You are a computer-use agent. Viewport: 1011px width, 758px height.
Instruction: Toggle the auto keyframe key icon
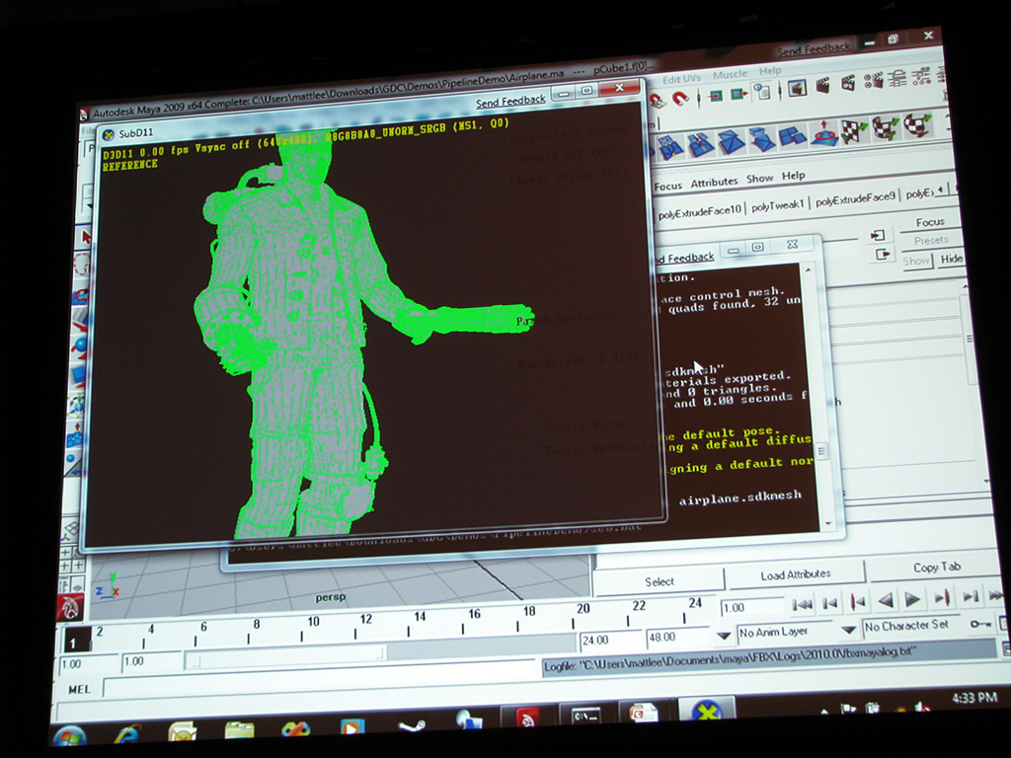click(x=980, y=624)
